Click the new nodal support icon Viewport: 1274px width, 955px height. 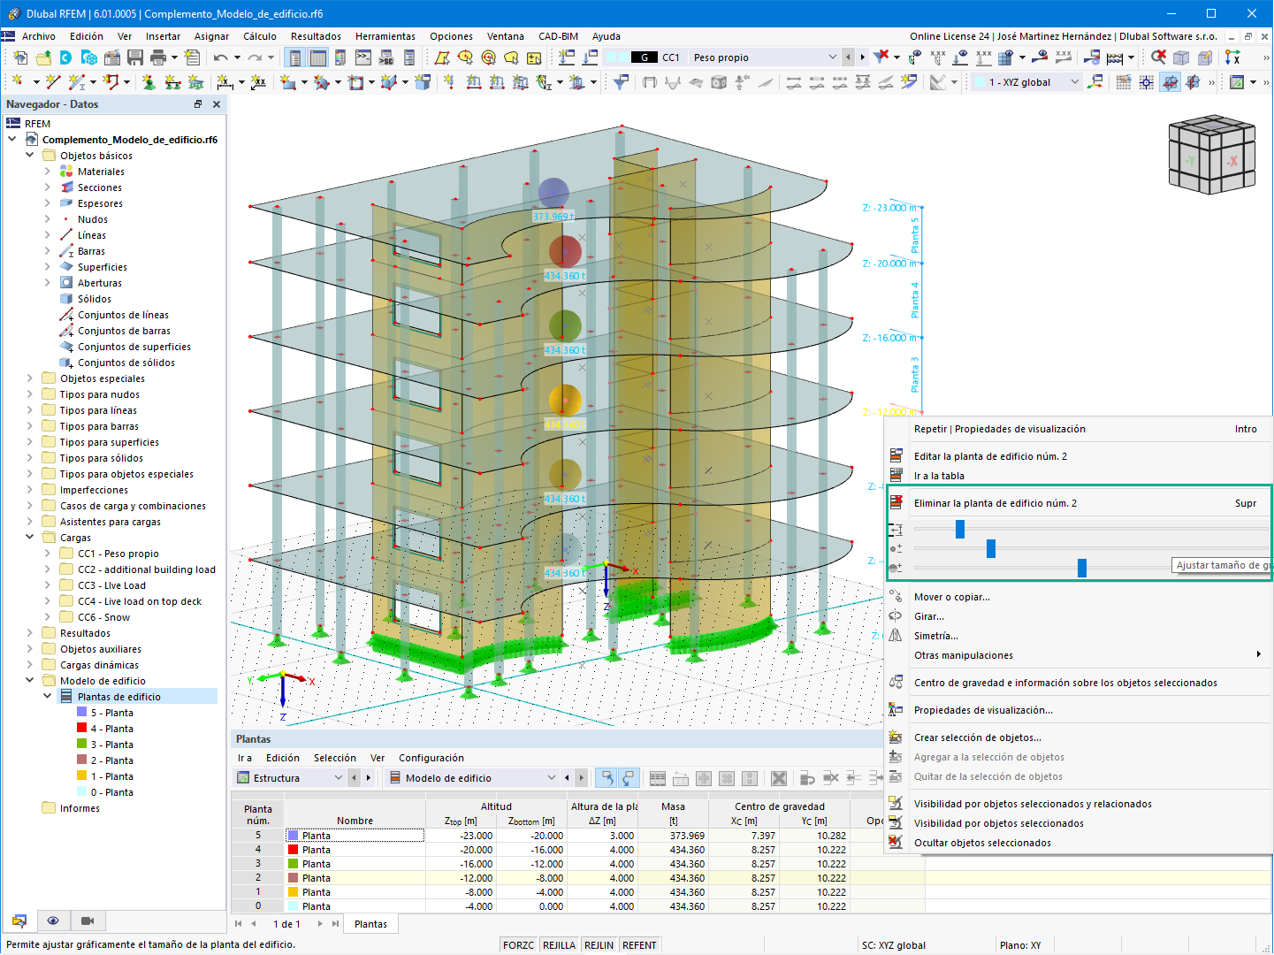pos(149,82)
